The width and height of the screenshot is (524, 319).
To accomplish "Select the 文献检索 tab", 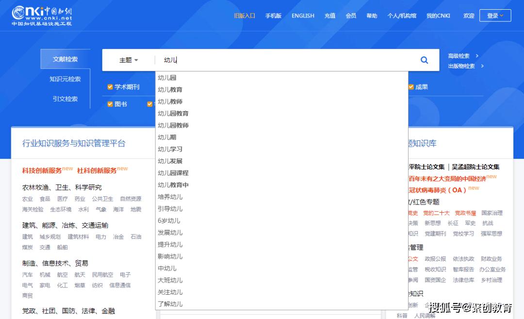I will (x=65, y=59).
